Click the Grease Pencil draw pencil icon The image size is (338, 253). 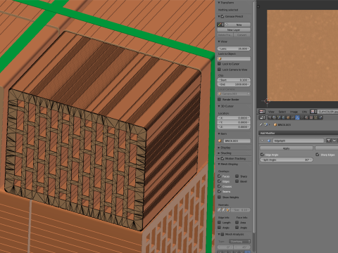tap(220, 25)
